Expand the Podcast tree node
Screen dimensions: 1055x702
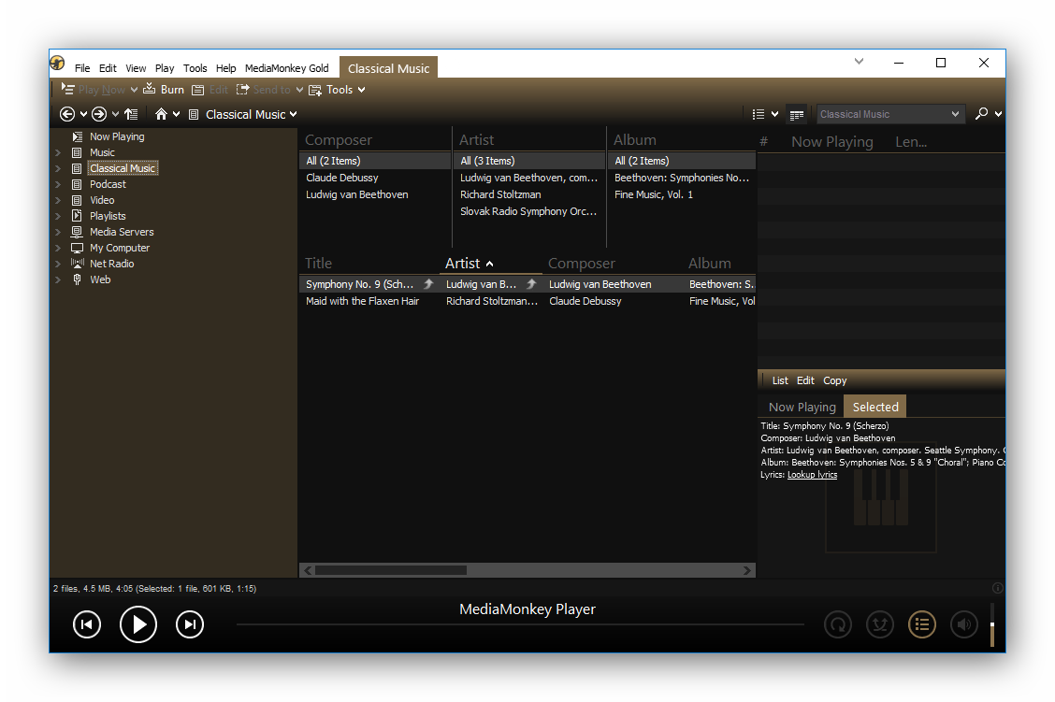58,184
